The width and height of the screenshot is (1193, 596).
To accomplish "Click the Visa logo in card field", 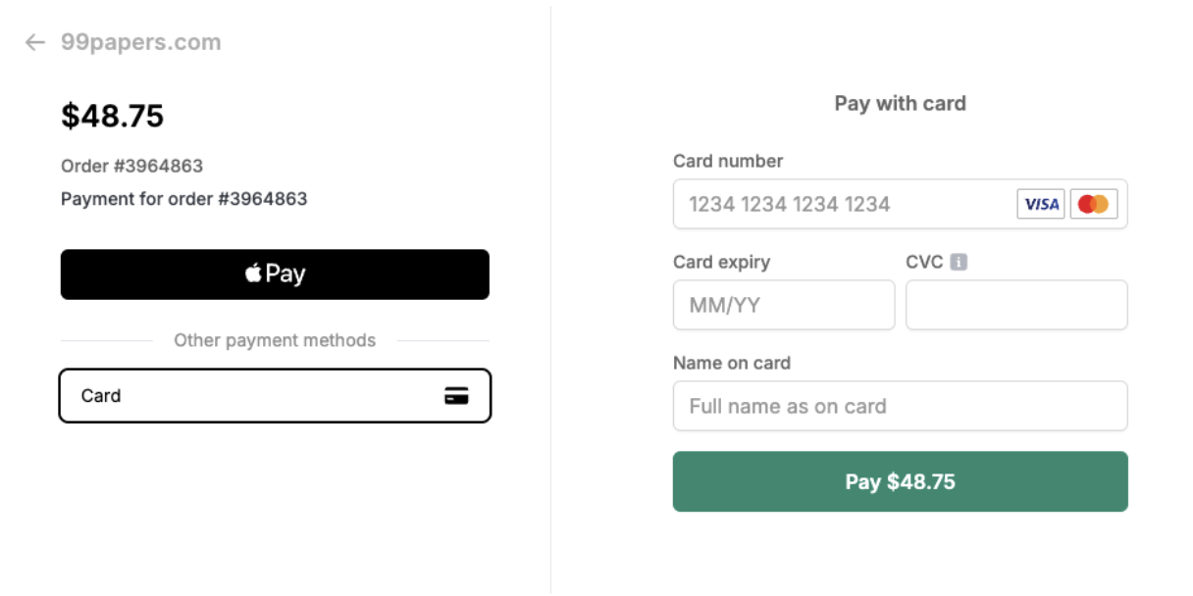I will [1041, 204].
